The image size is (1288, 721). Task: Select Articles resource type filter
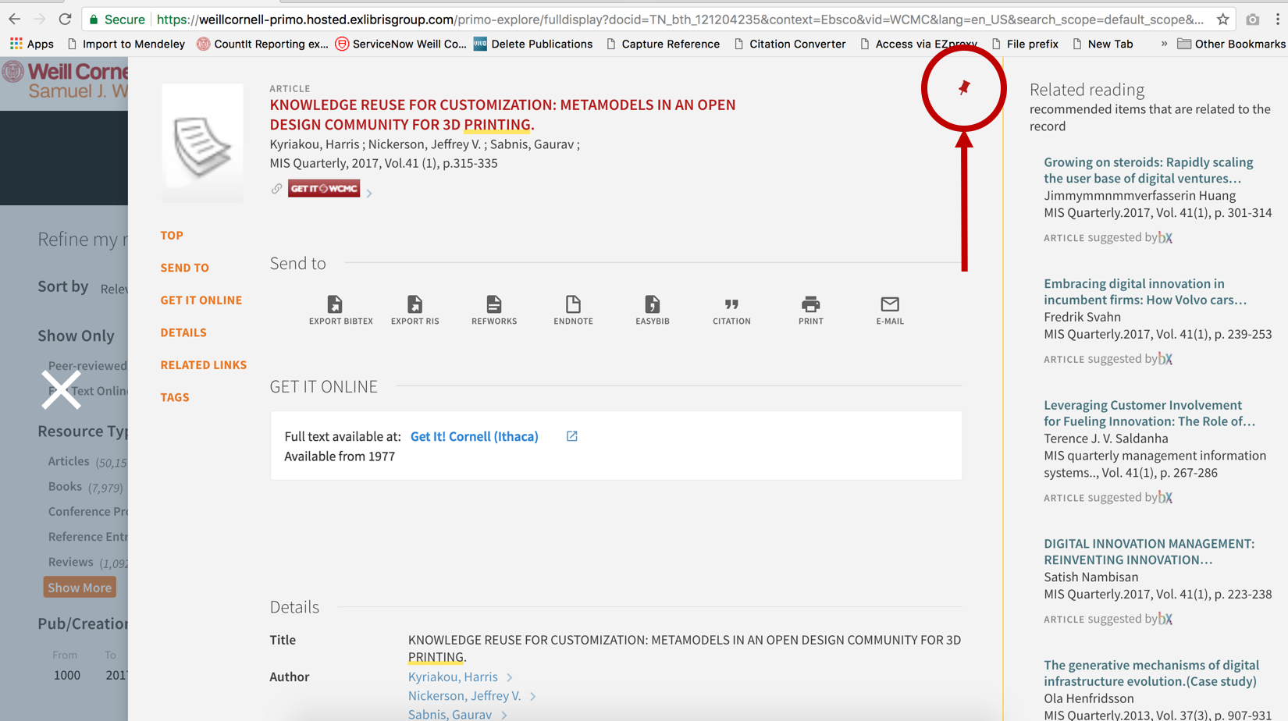(69, 461)
